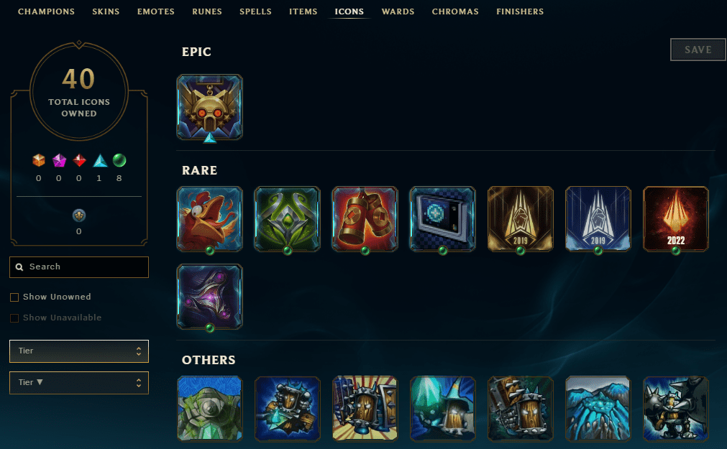Switch to the Champions tab
Image resolution: width=727 pixels, height=449 pixels.
pyautogui.click(x=46, y=11)
